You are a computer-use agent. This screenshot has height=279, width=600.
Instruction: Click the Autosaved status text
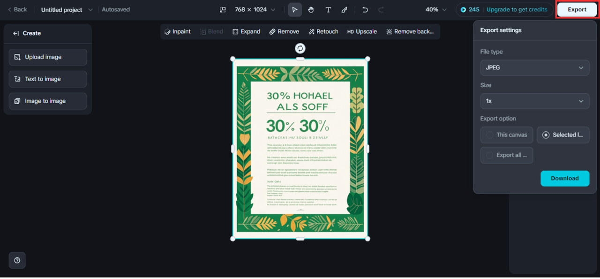(116, 9)
